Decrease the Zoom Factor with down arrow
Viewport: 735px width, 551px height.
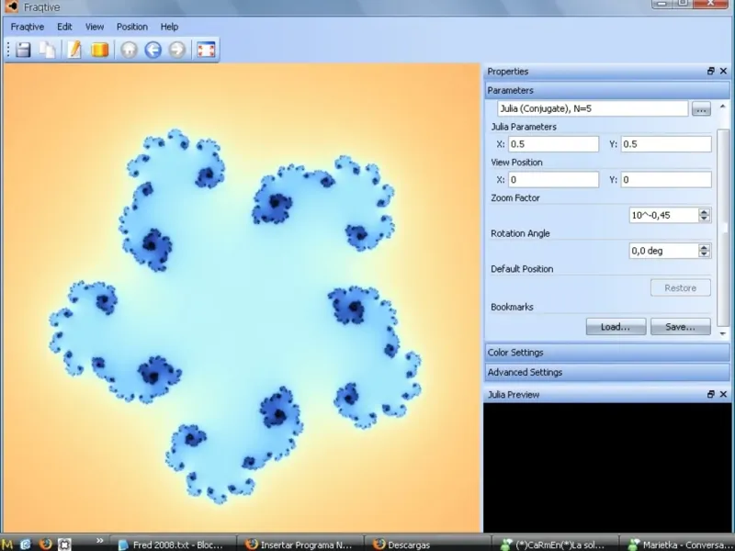click(704, 219)
